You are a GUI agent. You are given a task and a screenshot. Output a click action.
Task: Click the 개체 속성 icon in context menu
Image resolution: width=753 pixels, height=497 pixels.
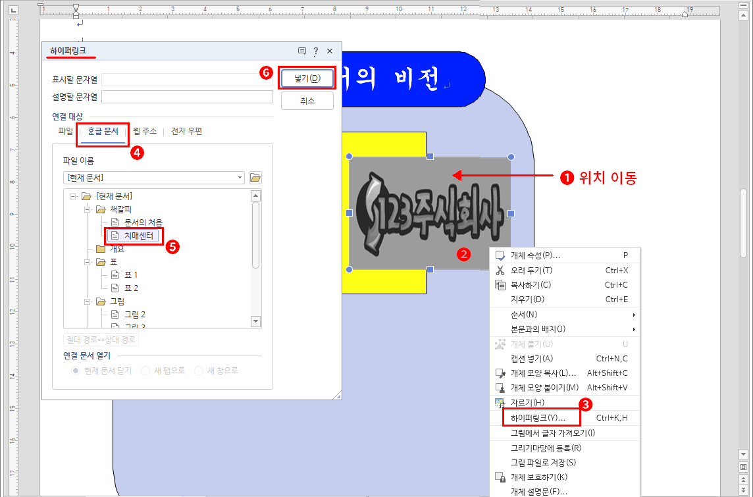500,255
